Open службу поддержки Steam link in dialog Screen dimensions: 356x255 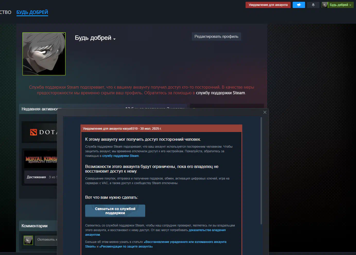(120, 156)
